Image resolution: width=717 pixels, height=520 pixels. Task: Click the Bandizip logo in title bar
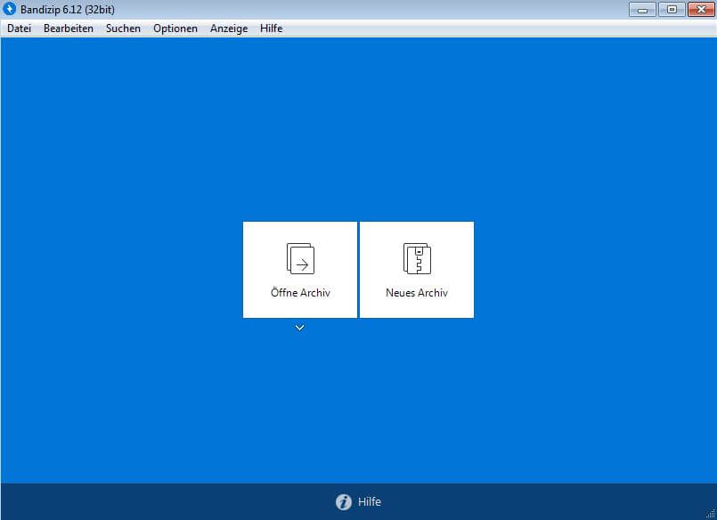[x=9, y=9]
